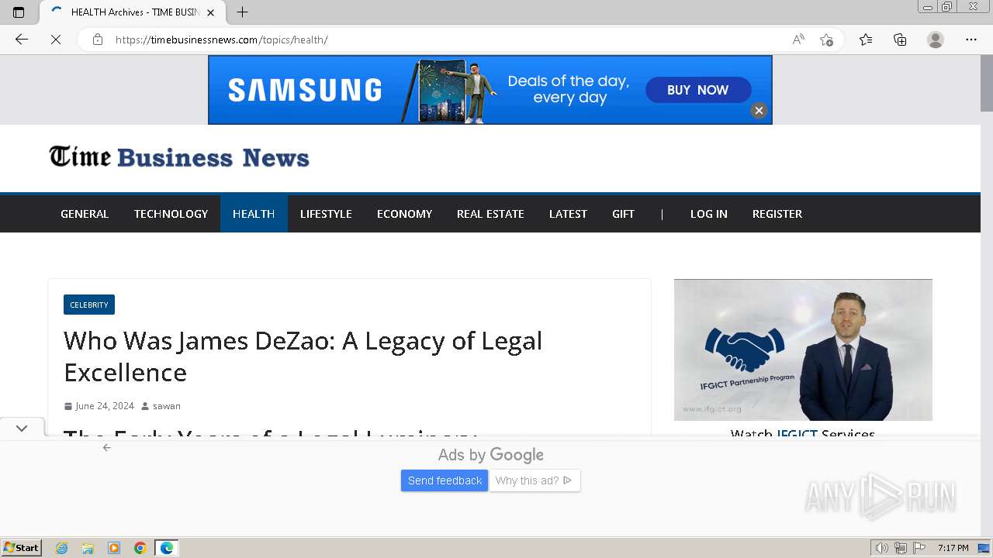Open browser Collections
Screen dimensions: 993x558
(x=900, y=40)
